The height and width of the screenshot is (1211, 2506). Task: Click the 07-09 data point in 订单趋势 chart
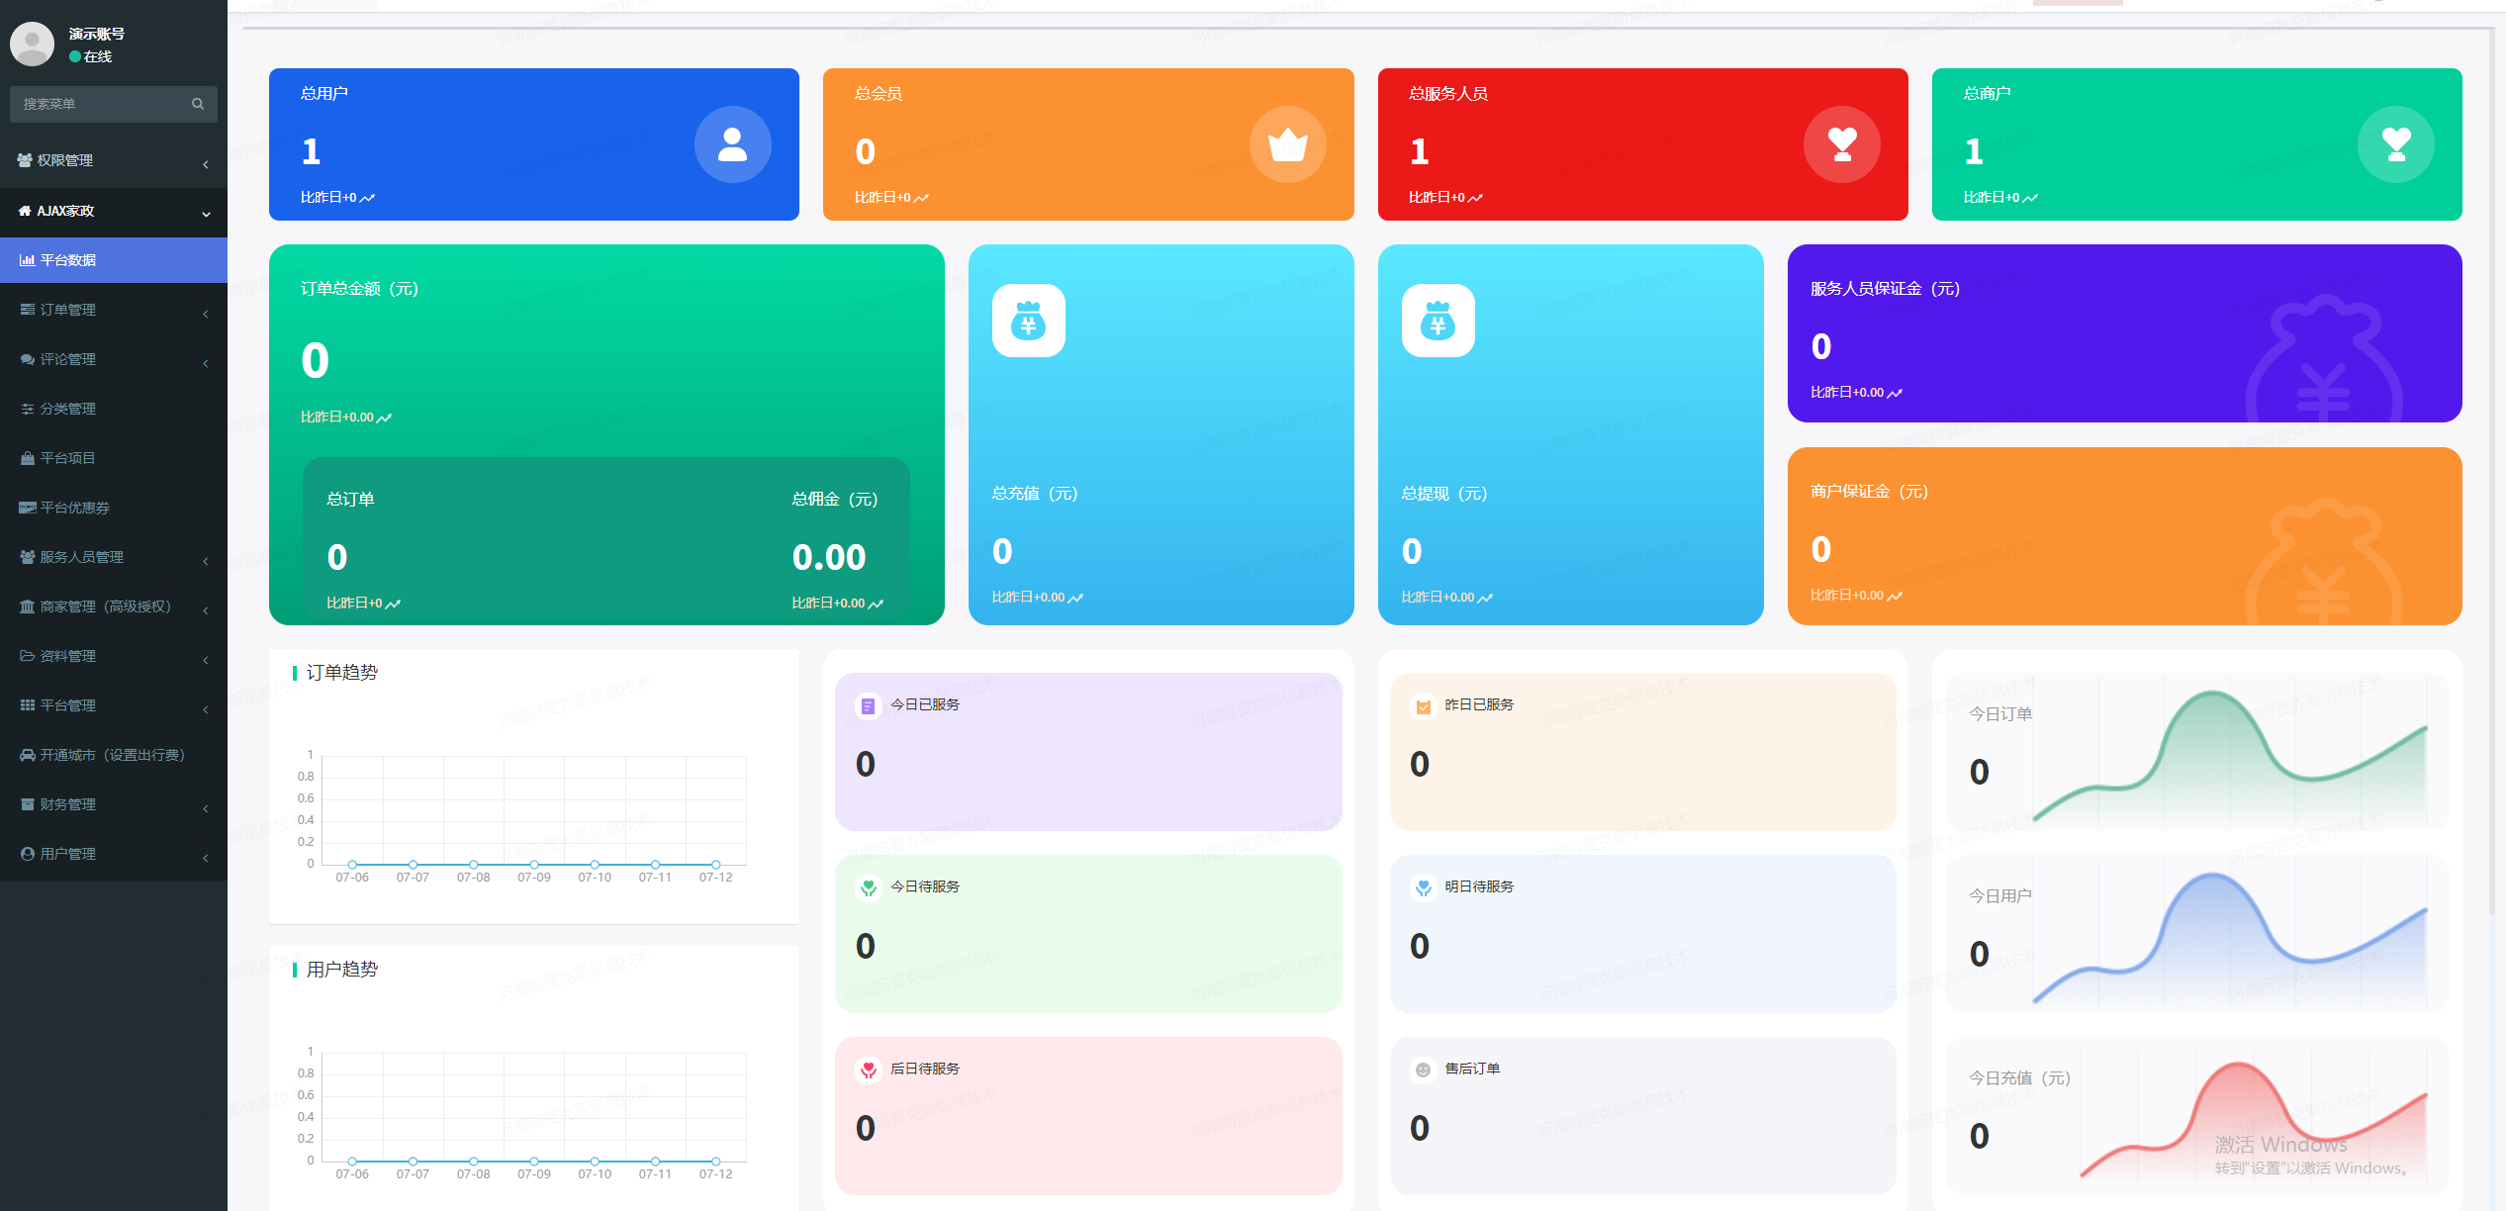534,865
